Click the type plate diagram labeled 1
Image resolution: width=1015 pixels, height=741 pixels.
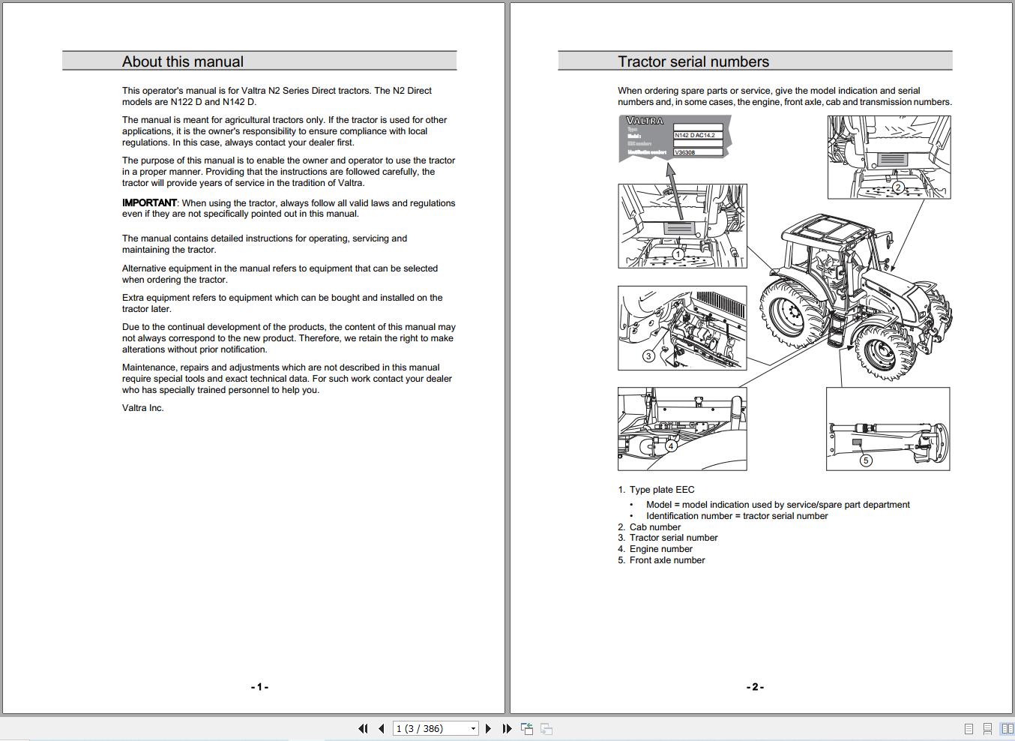coord(682,226)
